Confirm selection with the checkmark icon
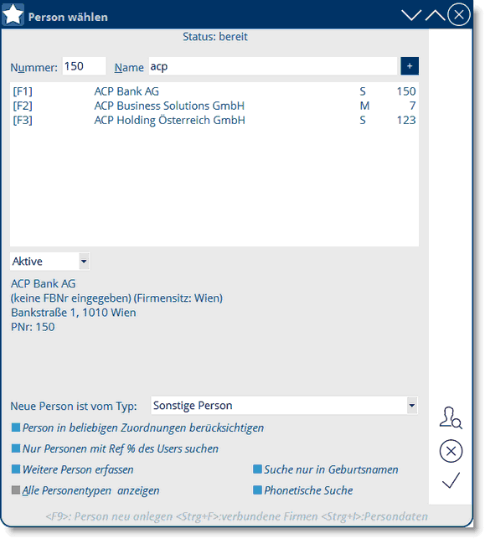 [451, 480]
